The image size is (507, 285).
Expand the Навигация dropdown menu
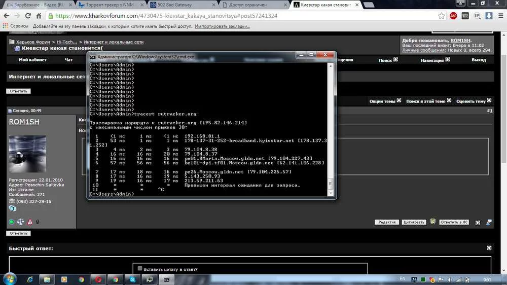tap(435, 60)
